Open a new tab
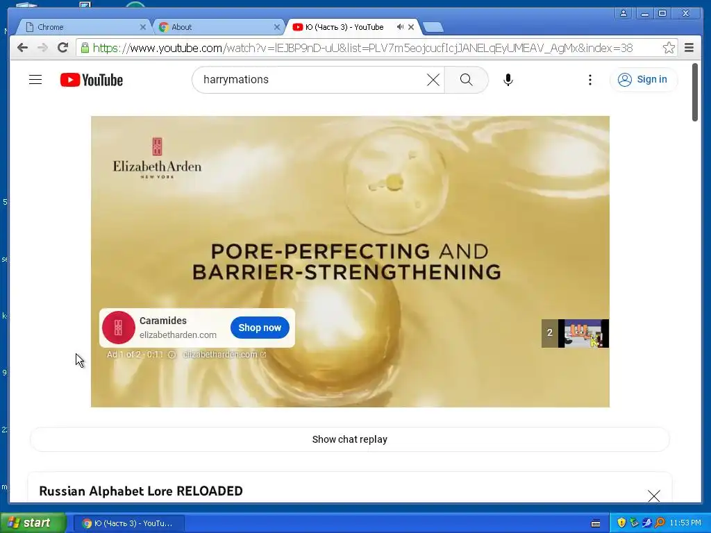This screenshot has height=533, width=711. point(433,28)
